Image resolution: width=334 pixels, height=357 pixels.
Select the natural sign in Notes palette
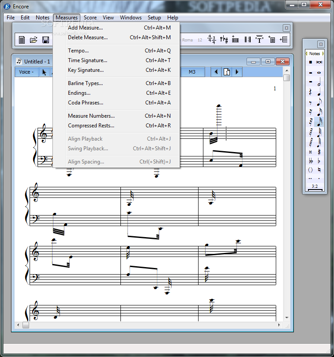319,170
